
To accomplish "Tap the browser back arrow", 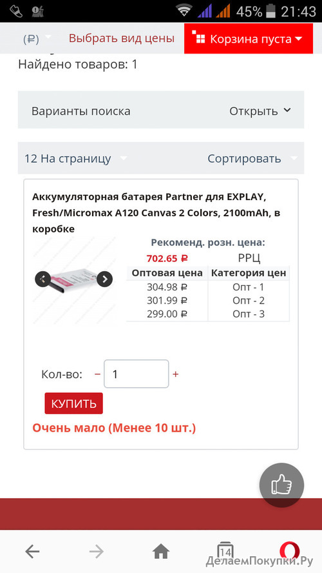I will click(32, 552).
